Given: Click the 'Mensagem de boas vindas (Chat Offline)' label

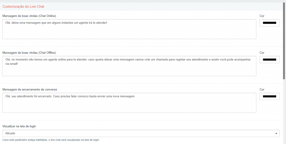Looking at the screenshot, I should tap(29, 53).
